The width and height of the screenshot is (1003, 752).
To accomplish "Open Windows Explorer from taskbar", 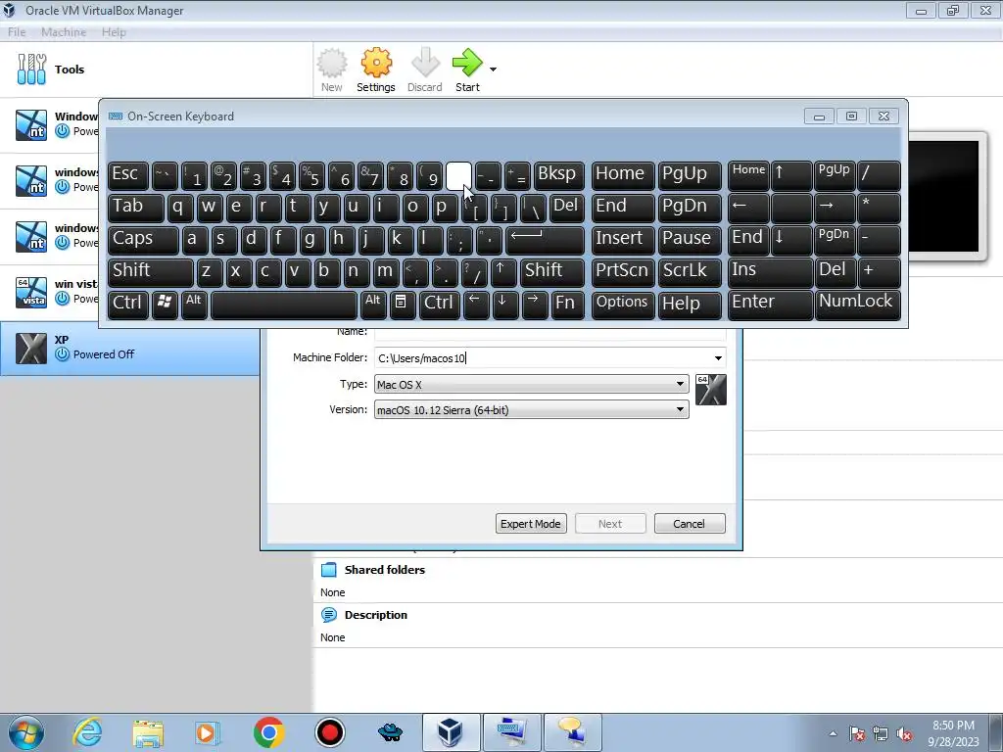I will pyautogui.click(x=148, y=732).
